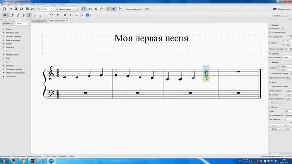Toggle the Авторазмещение checkbox
Image resolution: width=292 pixels, height=164 pixels.
pyautogui.click(x=270, y=33)
